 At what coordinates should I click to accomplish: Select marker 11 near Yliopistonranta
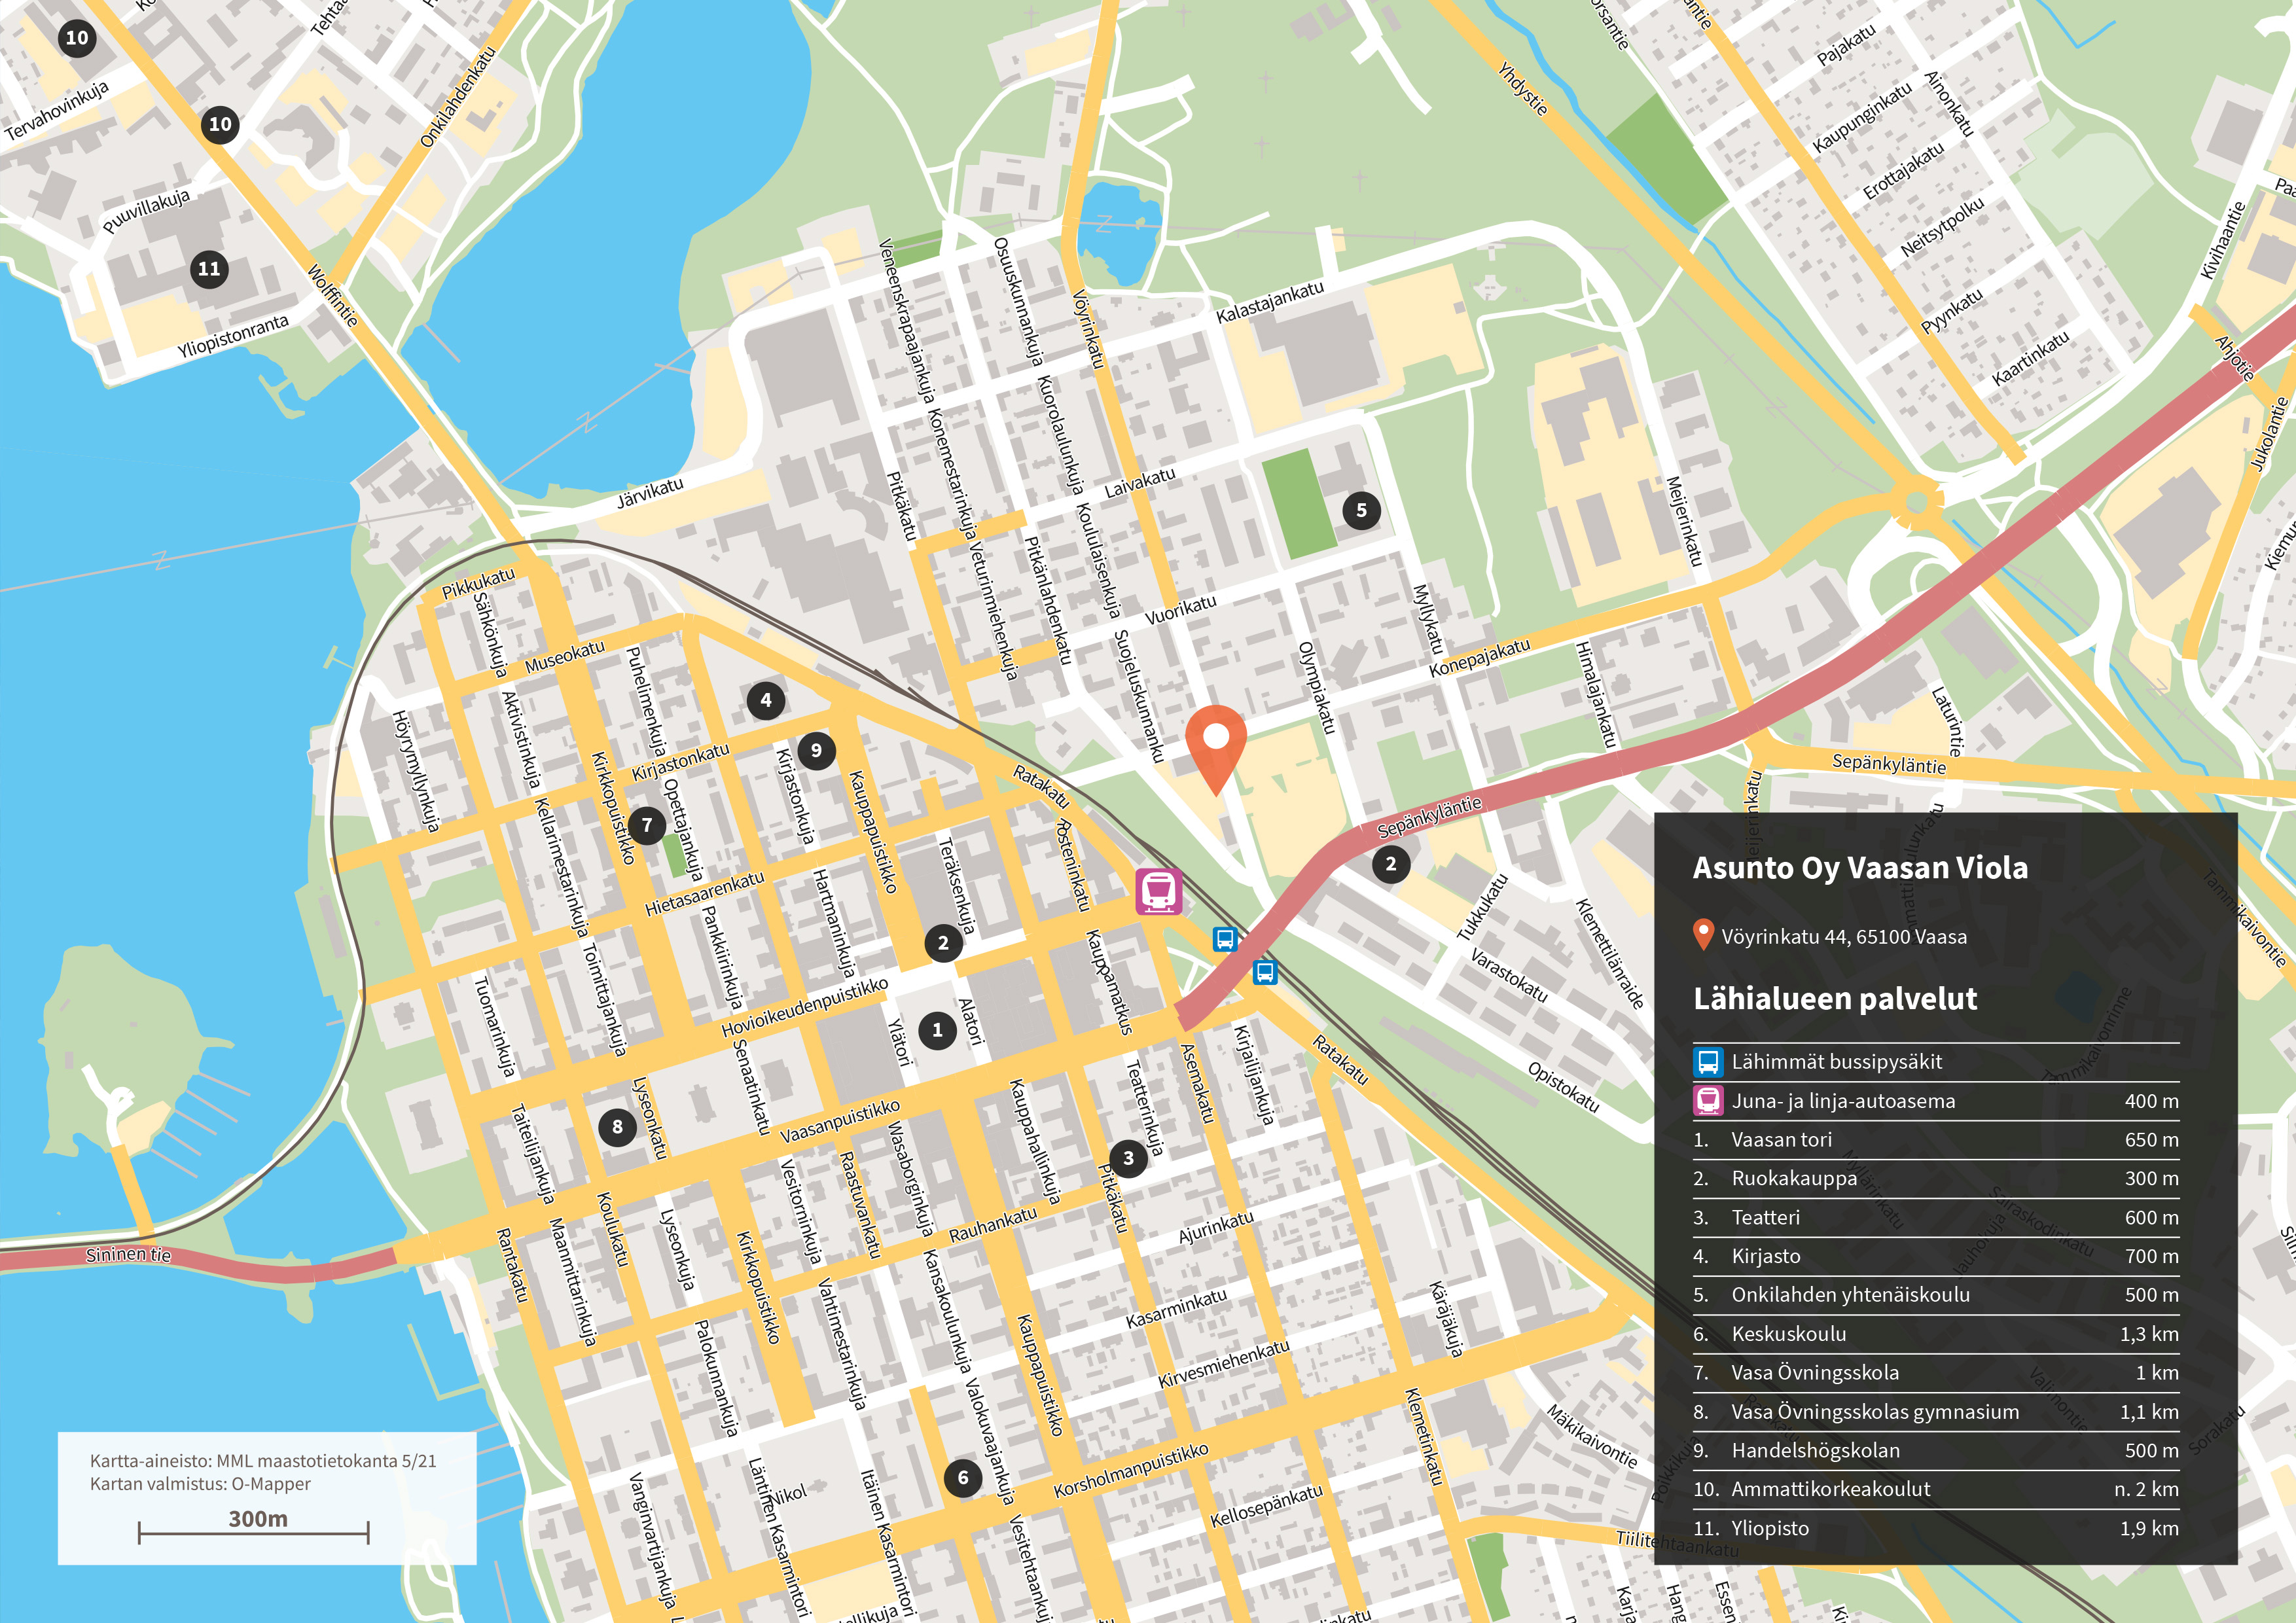pos(209,269)
